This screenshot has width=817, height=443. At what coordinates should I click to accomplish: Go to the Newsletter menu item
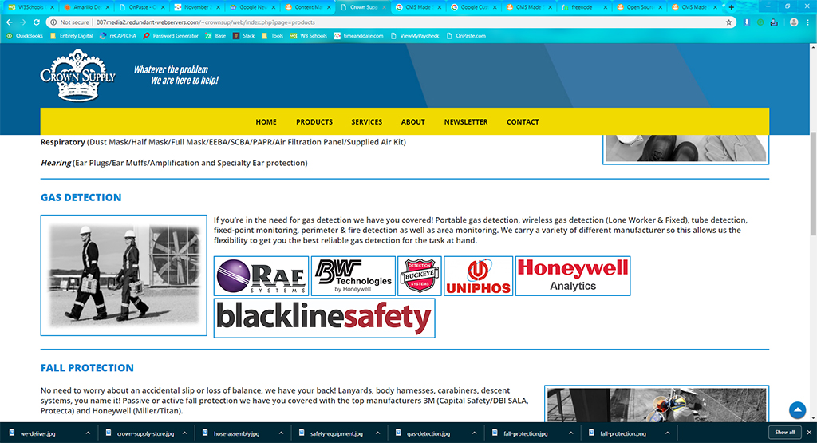[x=466, y=122]
